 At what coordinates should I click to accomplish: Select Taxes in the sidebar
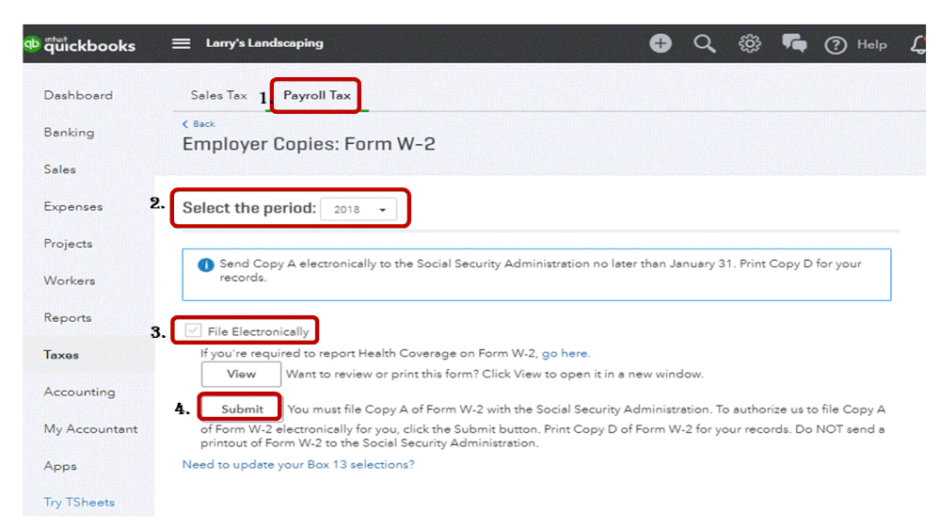(61, 355)
